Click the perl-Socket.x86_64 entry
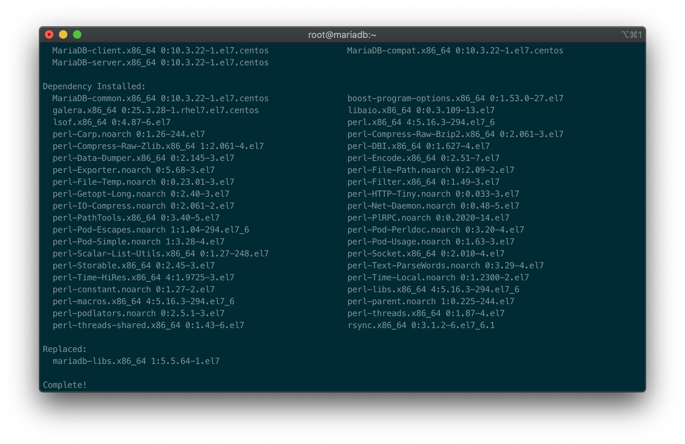The height and width of the screenshot is (444, 685). [x=426, y=254]
